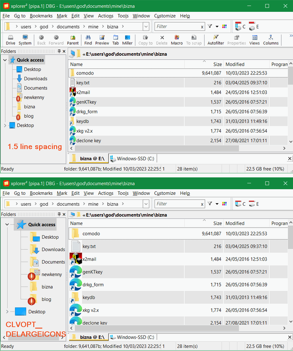Select Windows-SSD (C:) tab in top window

pos(133,159)
